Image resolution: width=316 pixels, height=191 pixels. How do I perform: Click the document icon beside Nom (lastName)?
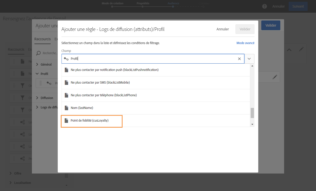(x=67, y=108)
